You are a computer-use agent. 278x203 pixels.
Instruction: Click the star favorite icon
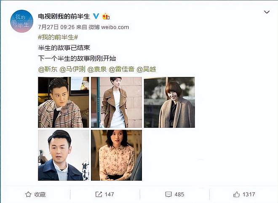(28, 194)
